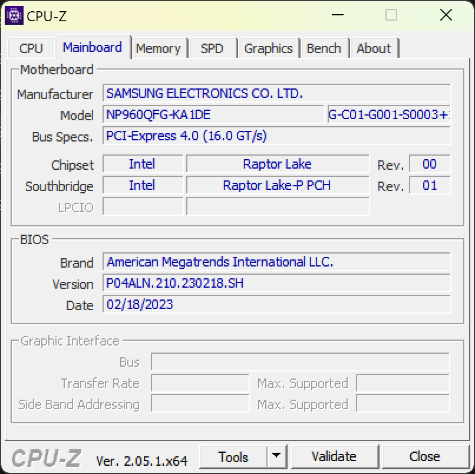Click the Ver. 2.05.1.x64 version text
Screen dimensions: 475x474
[x=142, y=461]
